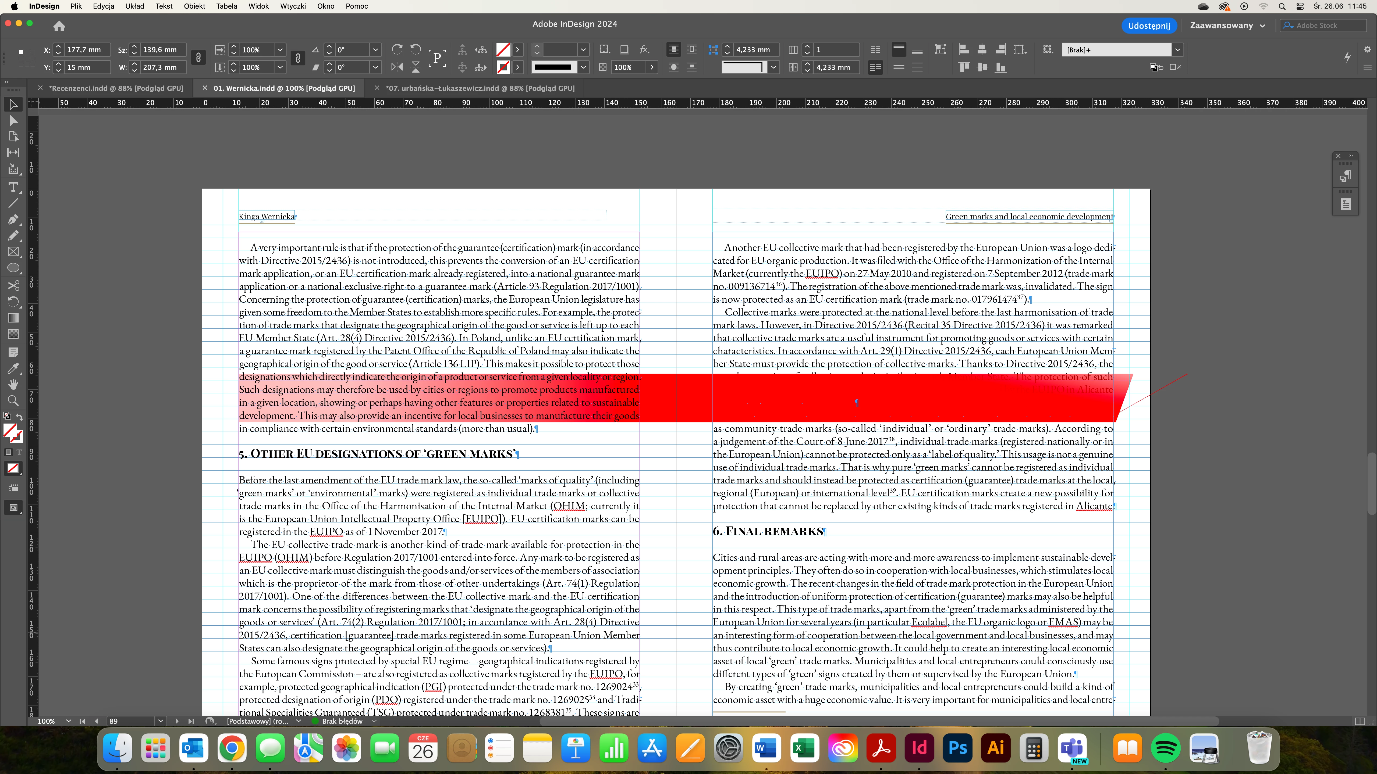
Task: Open the rotation angle dropdown
Action: [375, 50]
